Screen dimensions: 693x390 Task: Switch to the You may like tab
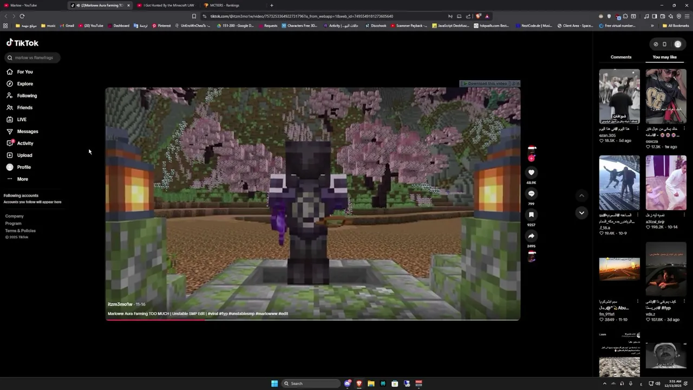click(x=664, y=57)
